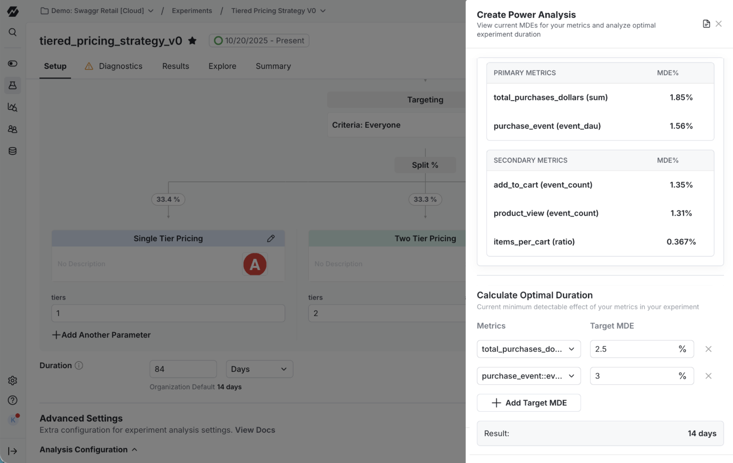Open the Metrics analytics chart icon
Viewport: 733px width, 463px height.
(13, 108)
